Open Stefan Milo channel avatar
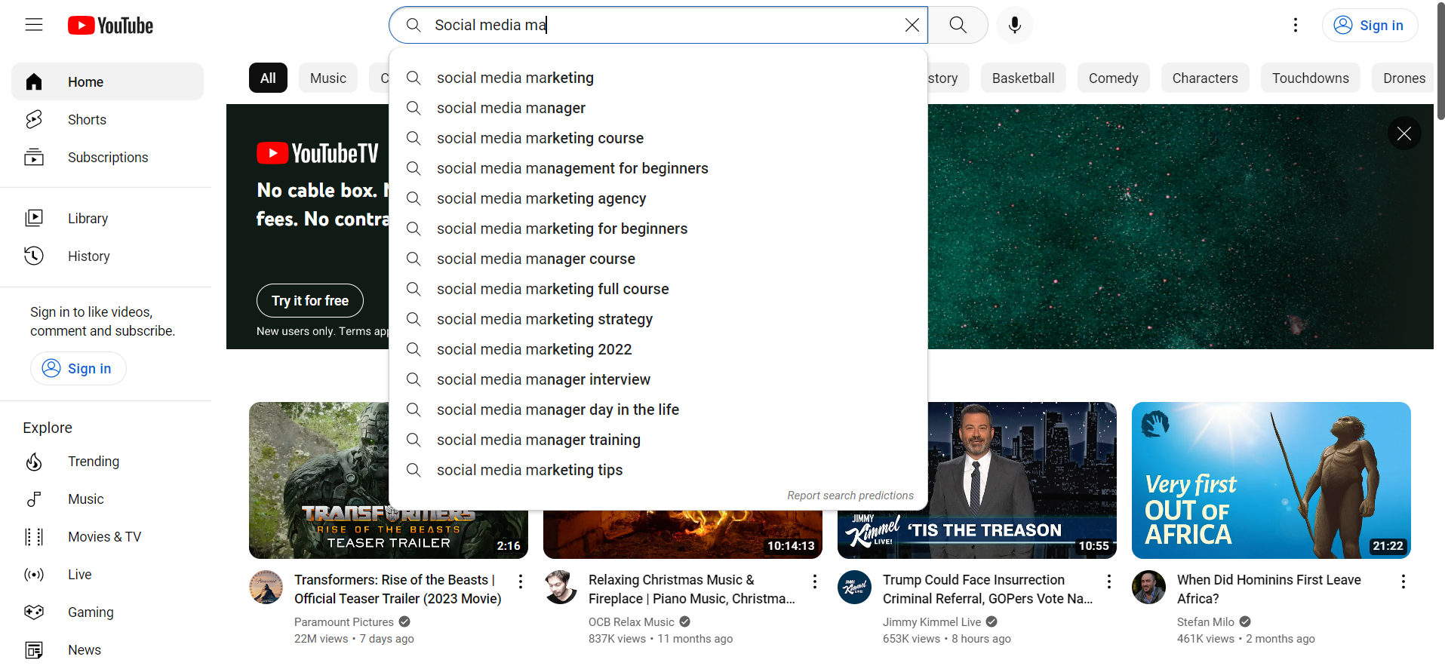1445x669 pixels. tap(1149, 588)
